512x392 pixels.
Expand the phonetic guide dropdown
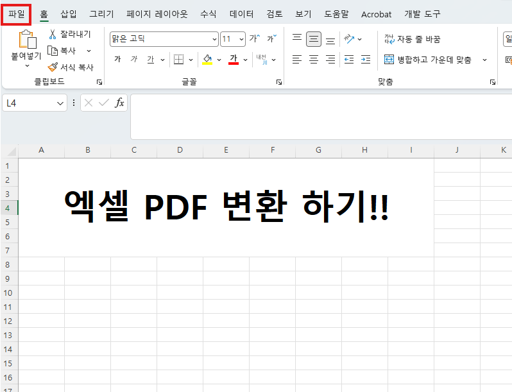(273, 60)
